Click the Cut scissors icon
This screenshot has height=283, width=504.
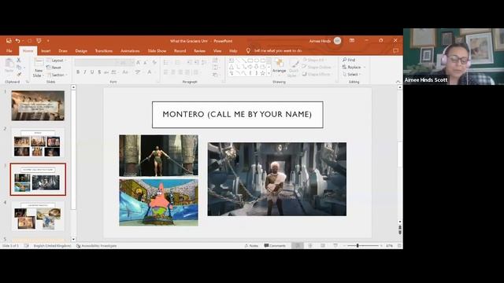(x=19, y=60)
